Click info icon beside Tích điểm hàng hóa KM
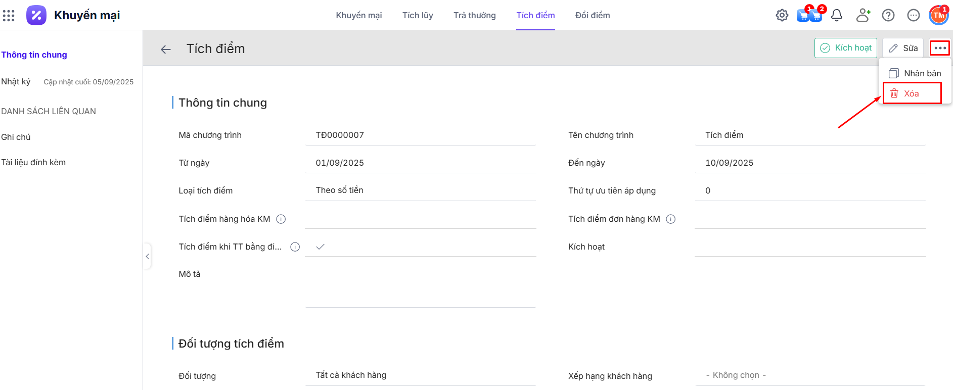This screenshot has width=953, height=390. pyautogui.click(x=281, y=219)
